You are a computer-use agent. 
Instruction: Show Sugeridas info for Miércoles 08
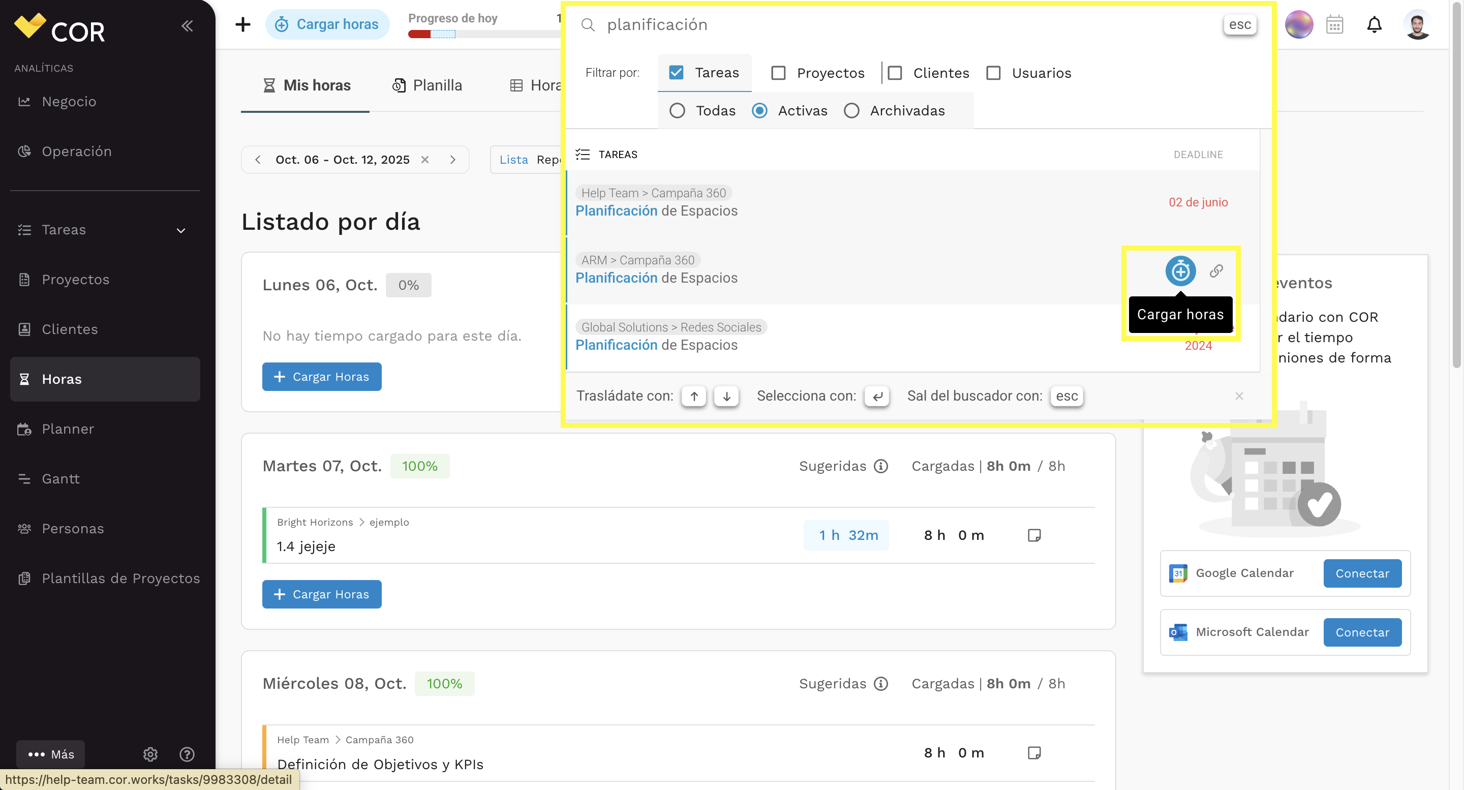pos(881,684)
